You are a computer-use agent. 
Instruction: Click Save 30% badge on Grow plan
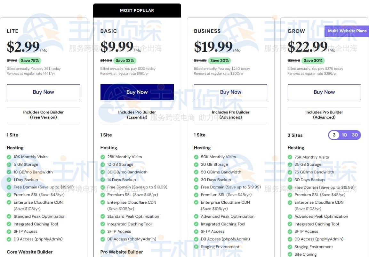coord(313,61)
